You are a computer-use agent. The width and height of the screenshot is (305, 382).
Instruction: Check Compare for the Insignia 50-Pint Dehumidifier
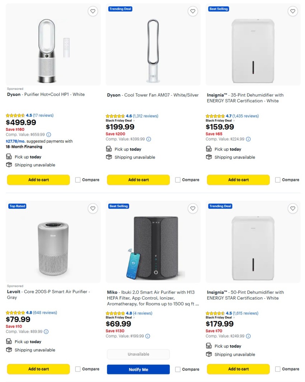click(x=277, y=369)
